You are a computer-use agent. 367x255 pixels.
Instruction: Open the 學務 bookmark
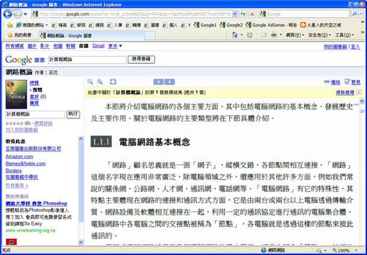click(79, 25)
